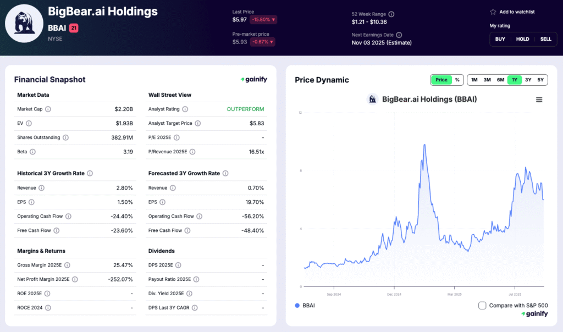Viewport: 563px width, 332px height.
Task: Select the 5Y time range
Action: [540, 80]
